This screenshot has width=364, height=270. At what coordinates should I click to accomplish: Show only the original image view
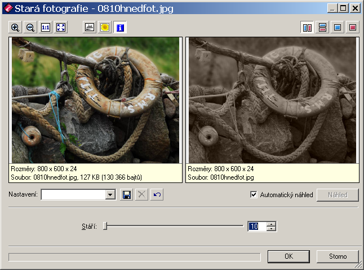coord(338,27)
